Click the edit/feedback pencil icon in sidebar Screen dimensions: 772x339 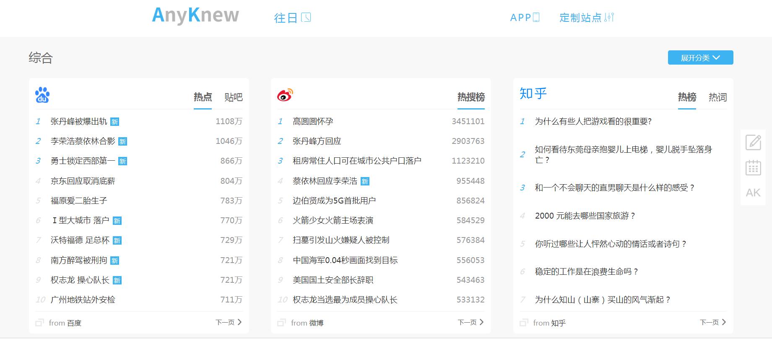753,142
